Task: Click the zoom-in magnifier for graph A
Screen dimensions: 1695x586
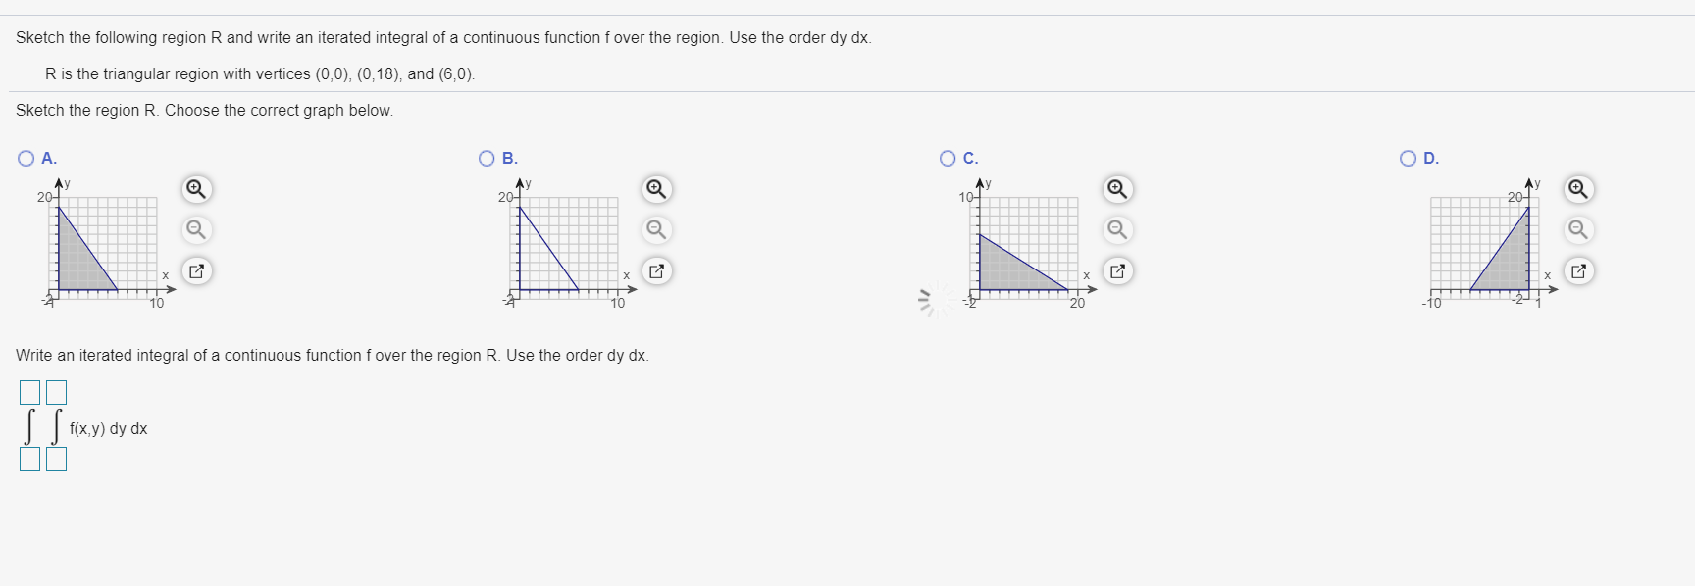Action: pyautogui.click(x=195, y=189)
